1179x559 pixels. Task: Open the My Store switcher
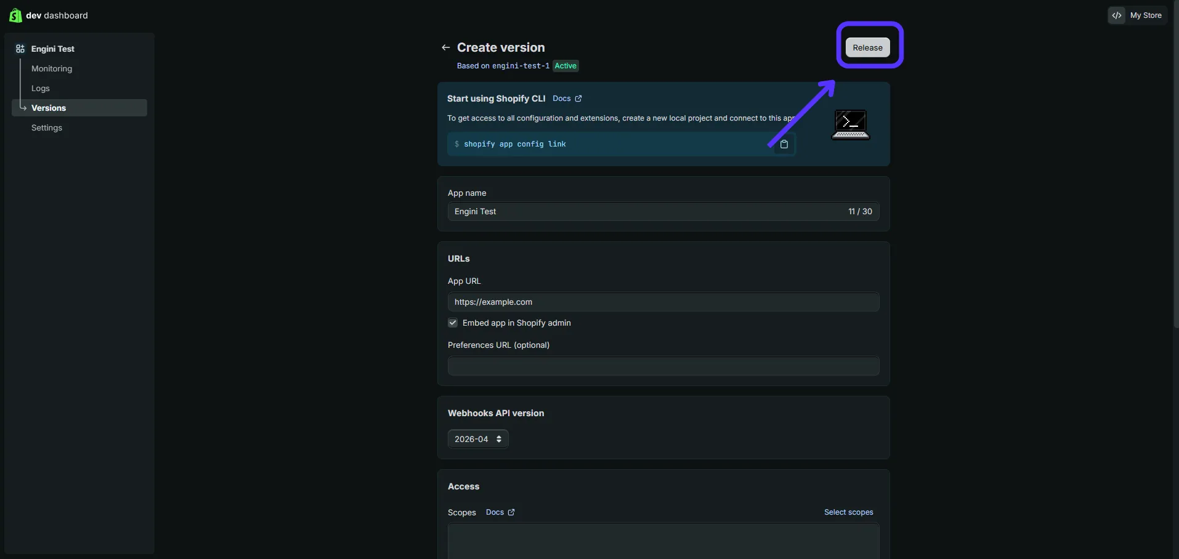pos(1137,15)
